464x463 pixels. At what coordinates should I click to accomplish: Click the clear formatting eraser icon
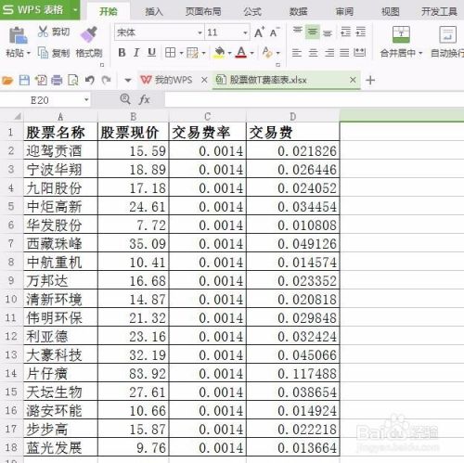(x=267, y=53)
